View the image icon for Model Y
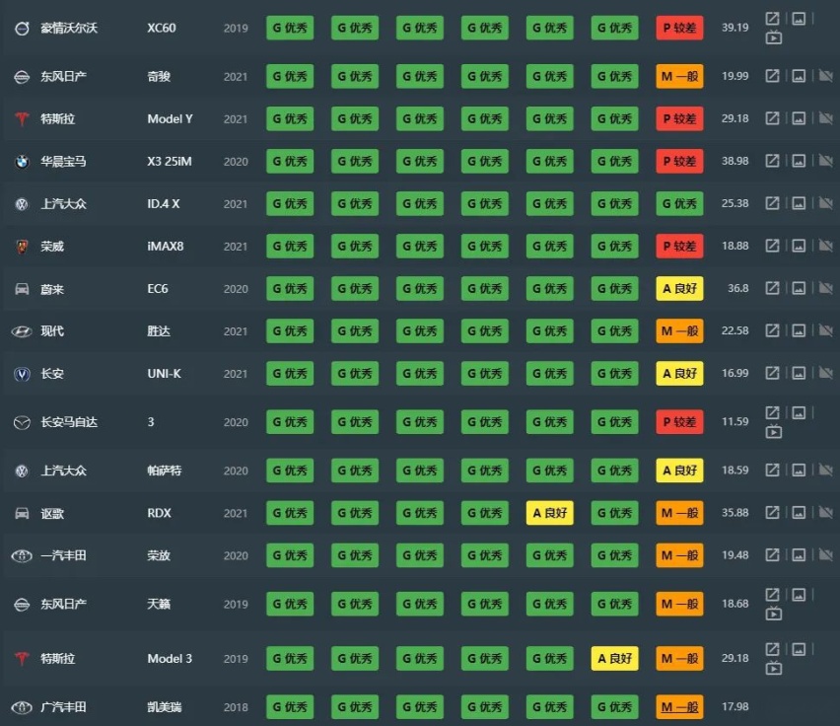The height and width of the screenshot is (726, 840). coord(799,117)
